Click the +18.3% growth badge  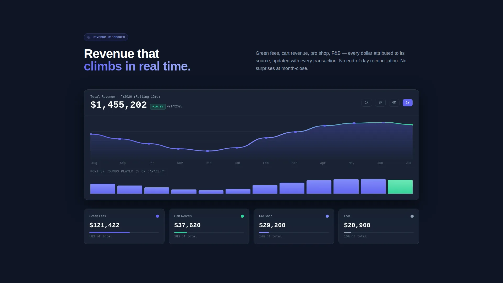click(158, 107)
